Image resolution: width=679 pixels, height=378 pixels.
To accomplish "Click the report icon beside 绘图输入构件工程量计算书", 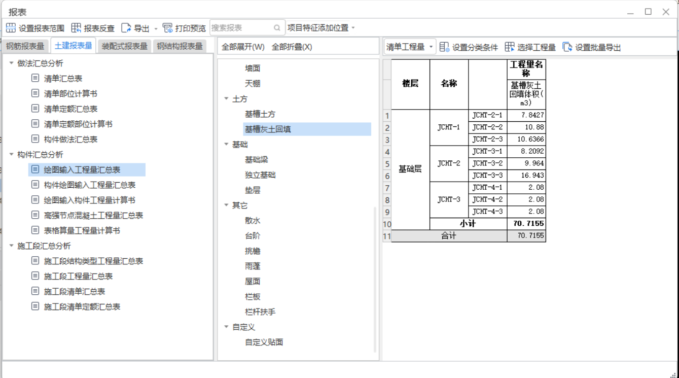I will click(x=35, y=200).
